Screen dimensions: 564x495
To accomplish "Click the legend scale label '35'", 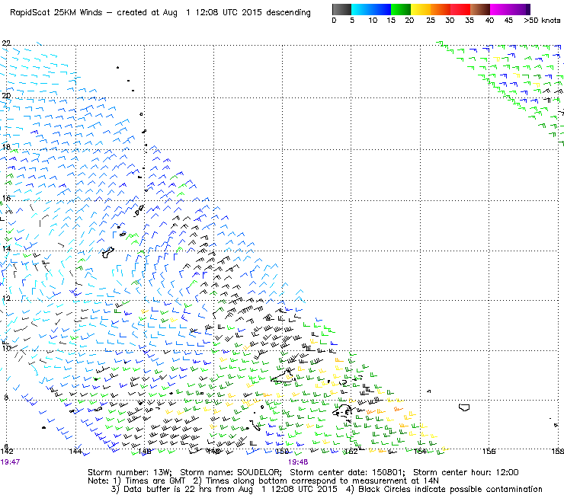I will [x=469, y=20].
